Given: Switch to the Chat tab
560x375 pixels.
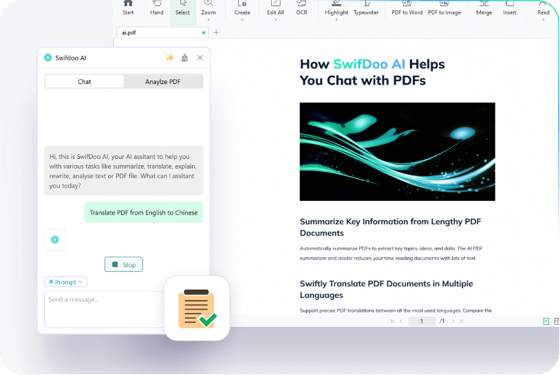Looking at the screenshot, I should [85, 81].
